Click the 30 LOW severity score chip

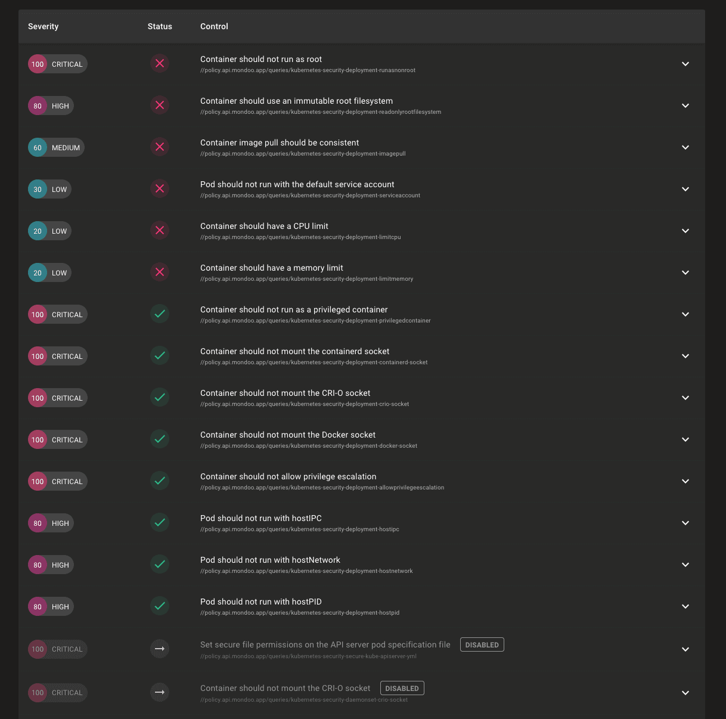click(49, 189)
